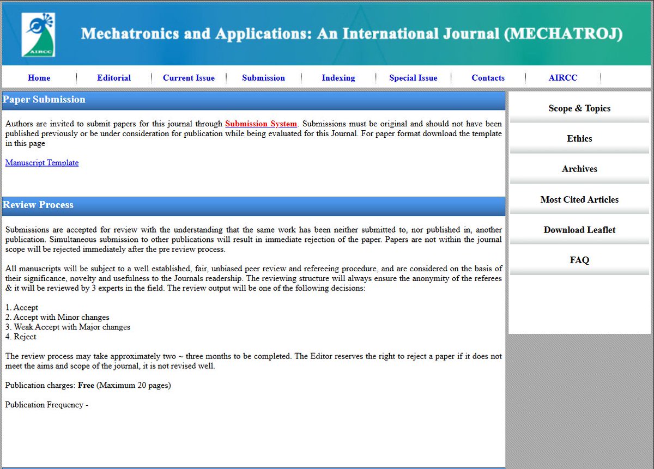Visit the AIRCC menu link
Image resolution: width=654 pixels, height=469 pixels.
(563, 78)
